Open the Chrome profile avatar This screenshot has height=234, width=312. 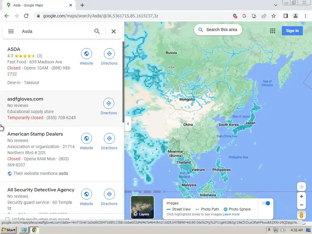tap(296, 16)
